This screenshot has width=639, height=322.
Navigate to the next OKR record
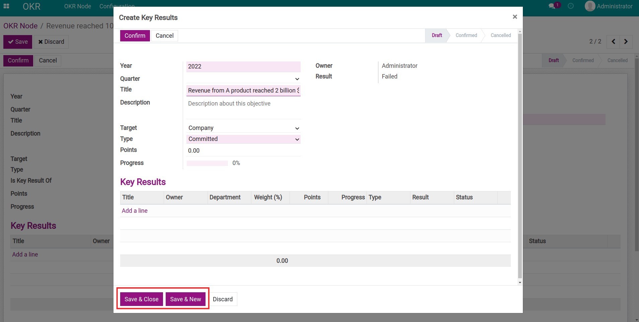click(625, 42)
